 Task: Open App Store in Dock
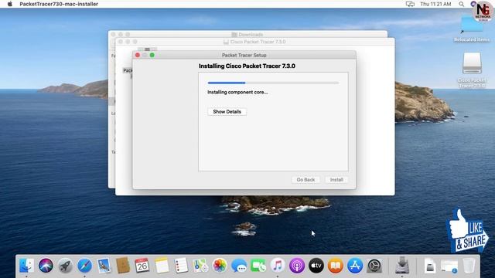tap(355, 266)
